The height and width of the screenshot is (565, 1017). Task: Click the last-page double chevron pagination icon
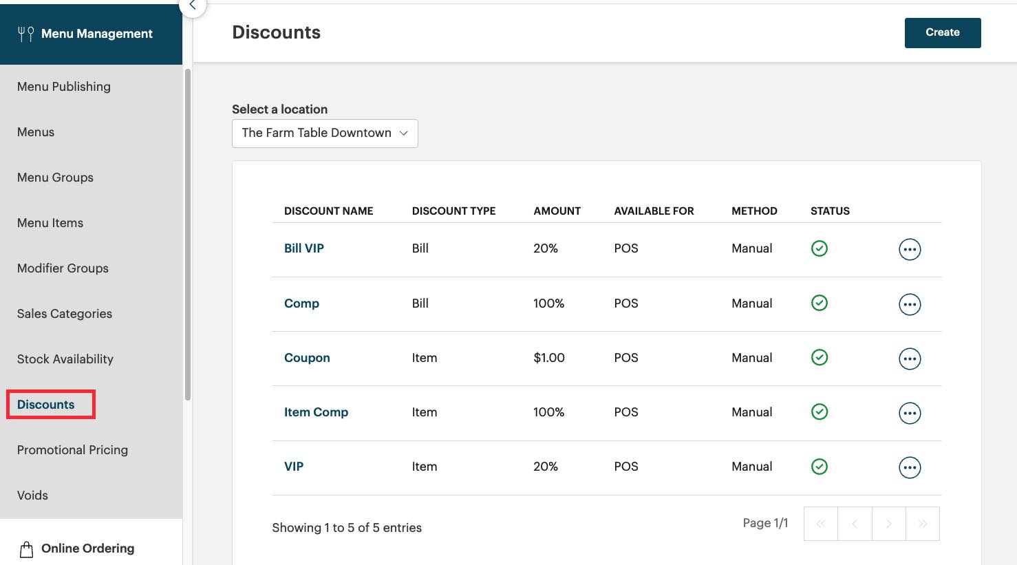(x=923, y=523)
